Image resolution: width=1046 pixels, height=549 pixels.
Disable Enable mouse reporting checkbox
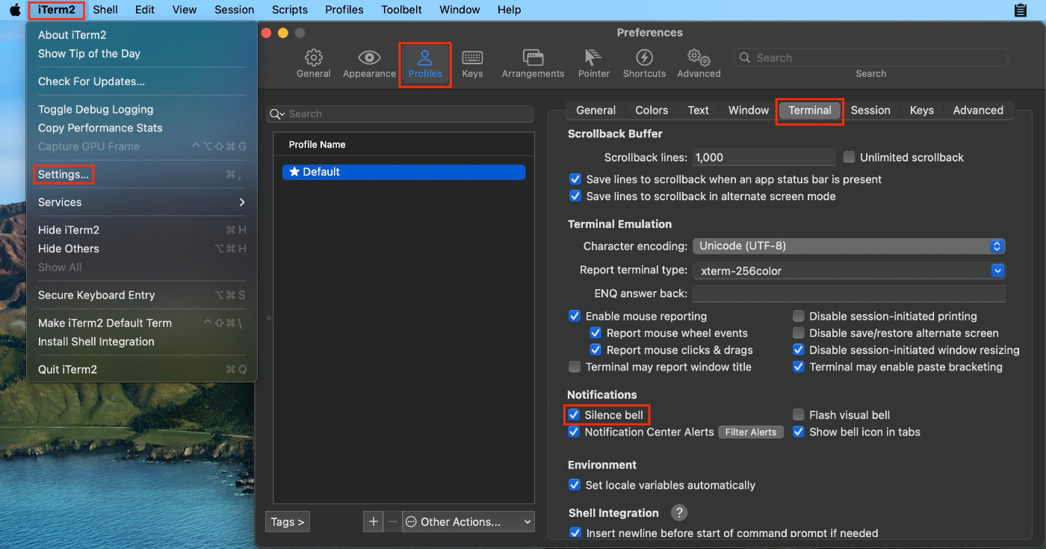(575, 316)
